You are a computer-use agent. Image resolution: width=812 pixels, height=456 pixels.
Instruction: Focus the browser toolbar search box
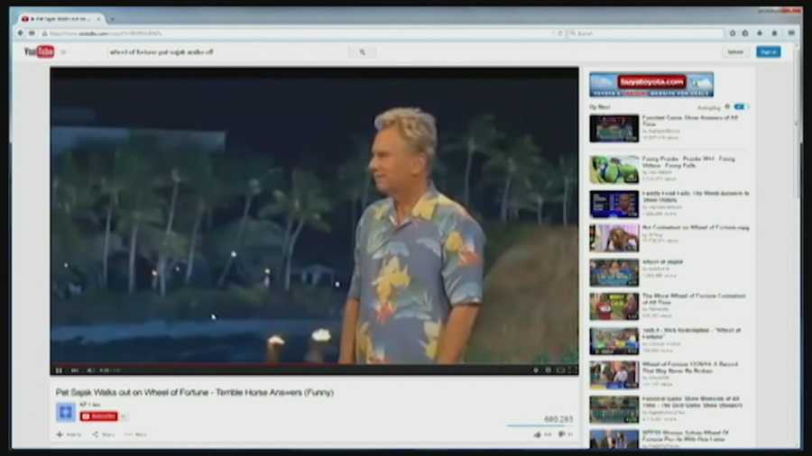tap(646, 33)
